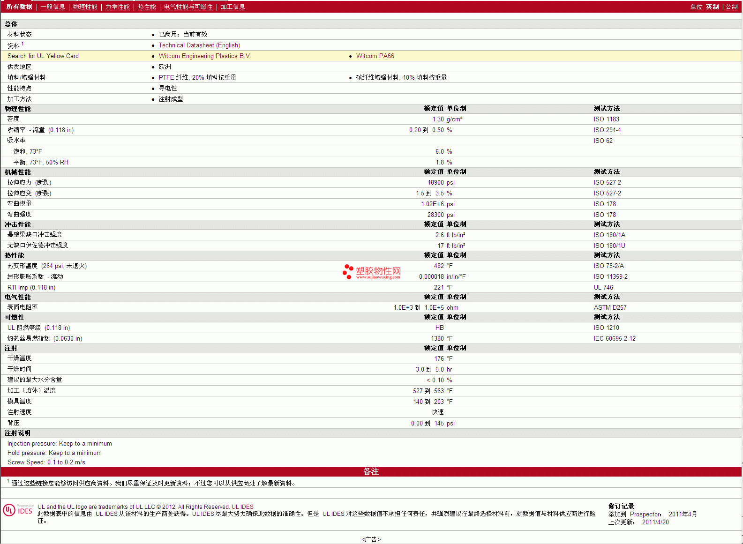Select the 力学性能 navigation tab
The image size is (743, 544).
pyautogui.click(x=117, y=7)
